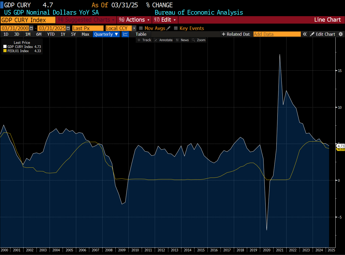Select 1Y time range tab
345x255 pixels.
click(x=63, y=34)
